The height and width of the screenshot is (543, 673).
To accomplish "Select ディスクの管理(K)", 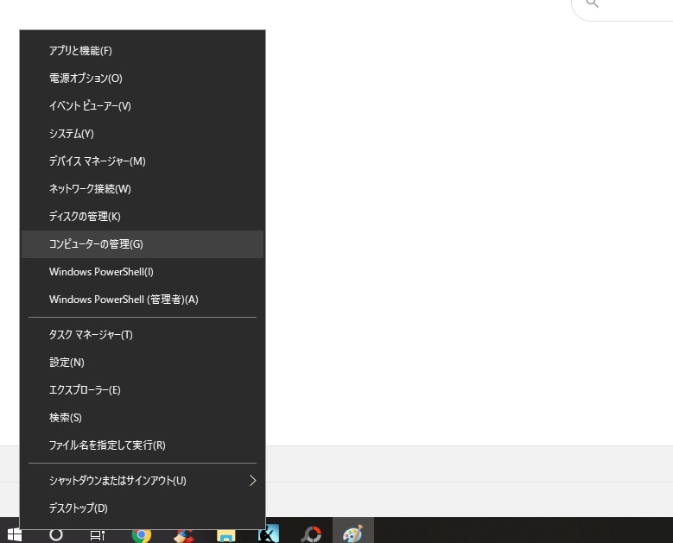I will [142, 217].
